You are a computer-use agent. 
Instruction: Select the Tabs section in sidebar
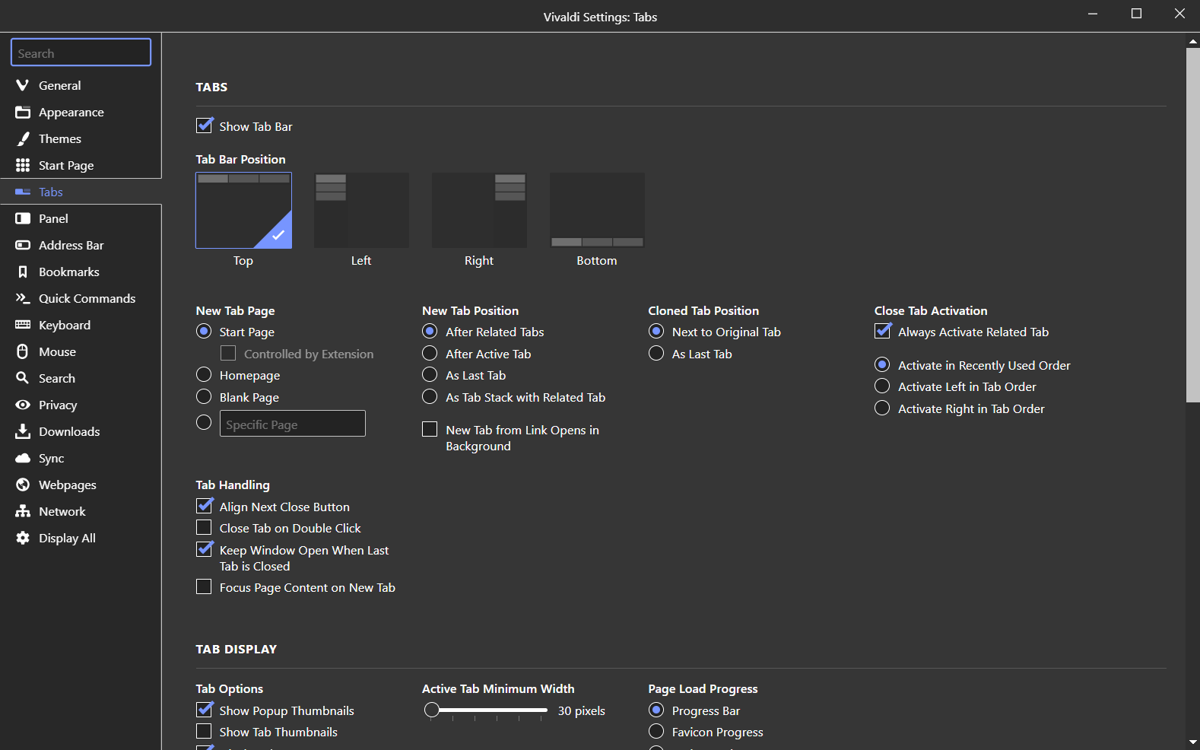click(81, 192)
